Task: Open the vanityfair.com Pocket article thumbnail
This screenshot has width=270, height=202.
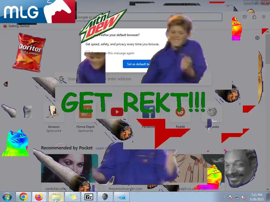Action: click(70, 168)
